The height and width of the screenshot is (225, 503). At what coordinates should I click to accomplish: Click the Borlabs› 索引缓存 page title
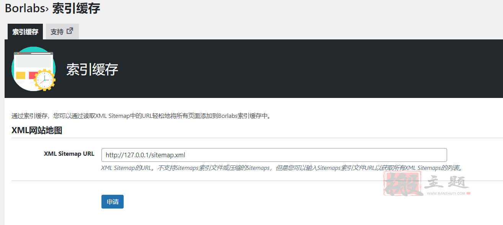pyautogui.click(x=52, y=8)
